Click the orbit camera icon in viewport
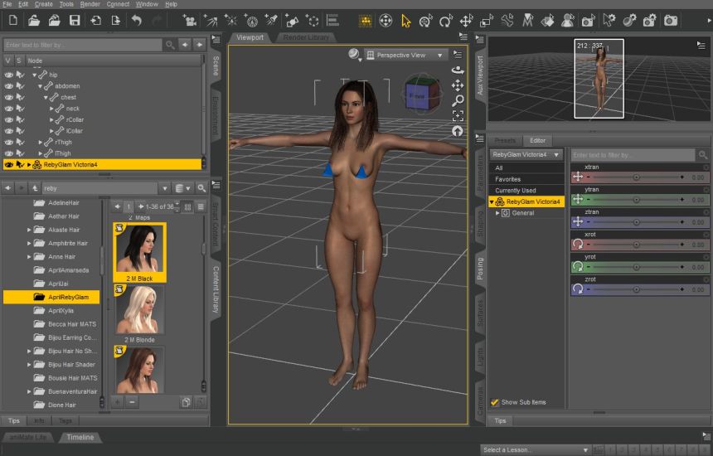Screen dimensions: 713x456 (x=458, y=71)
